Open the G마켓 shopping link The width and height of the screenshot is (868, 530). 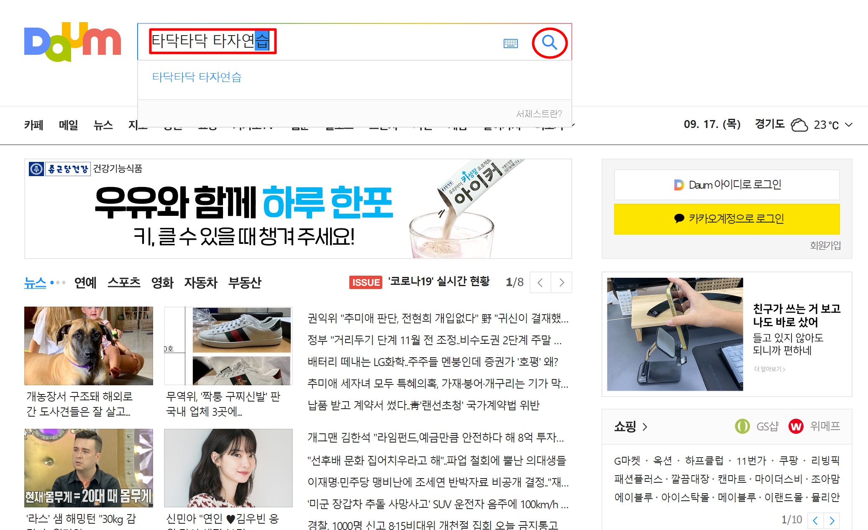[x=627, y=461]
